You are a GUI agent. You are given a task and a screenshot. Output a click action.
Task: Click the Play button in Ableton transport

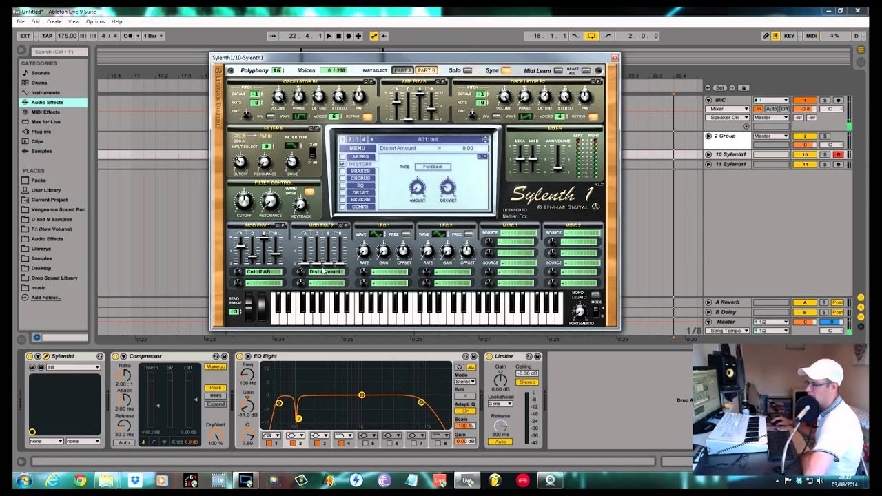(329, 36)
